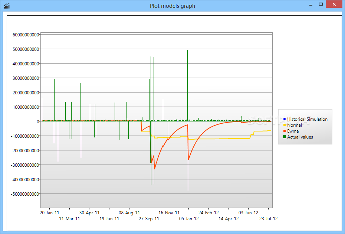Screen dimensions: 345x234
Task: Click the -50000000000 y-axis label
Action: coord(25,194)
